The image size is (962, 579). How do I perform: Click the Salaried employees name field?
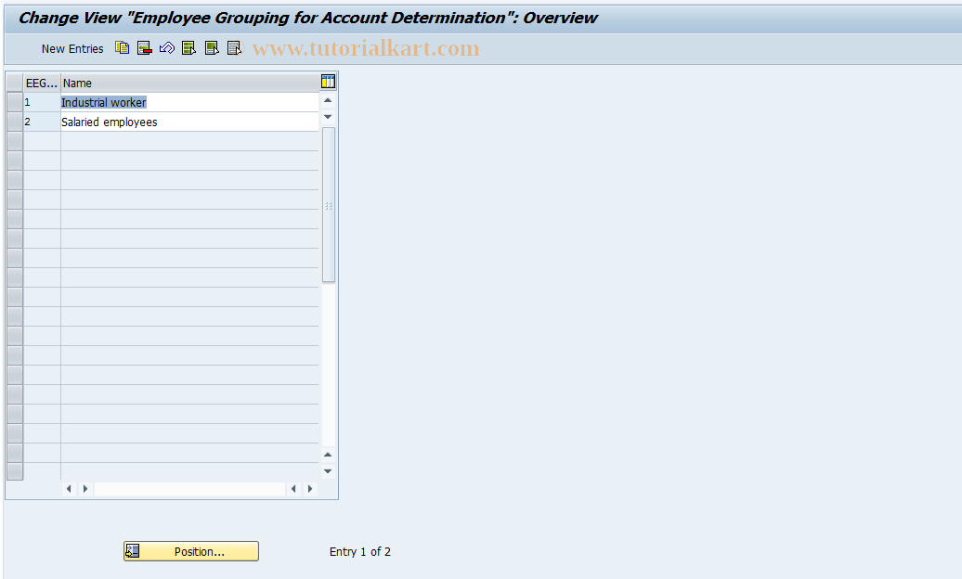pos(189,122)
